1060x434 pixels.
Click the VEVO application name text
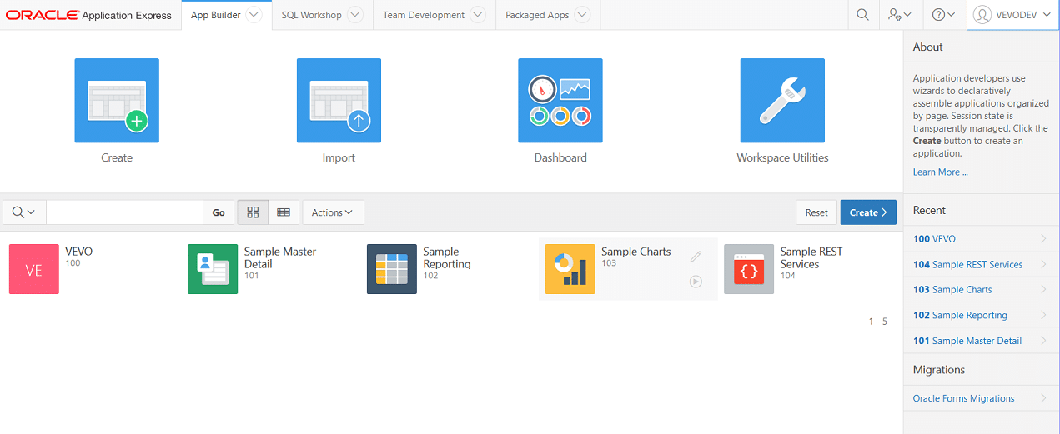tap(79, 252)
